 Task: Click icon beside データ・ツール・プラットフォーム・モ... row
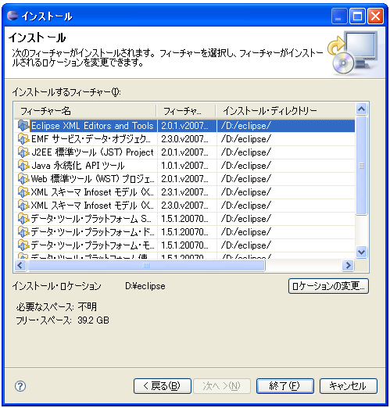pyautogui.click(x=23, y=245)
